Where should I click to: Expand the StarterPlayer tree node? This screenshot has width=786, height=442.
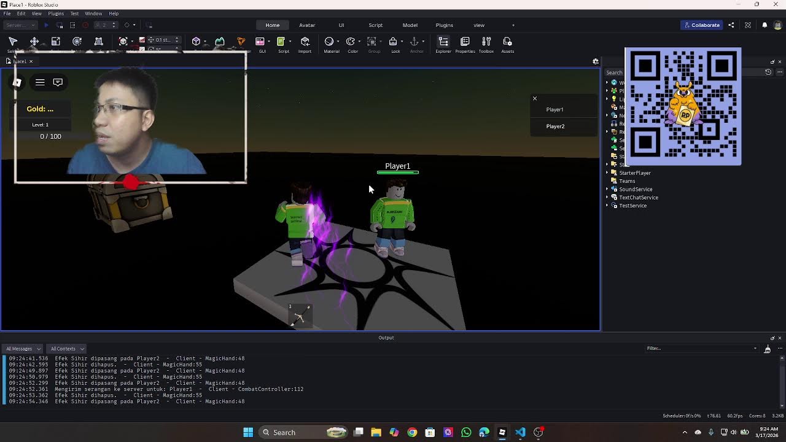607,173
